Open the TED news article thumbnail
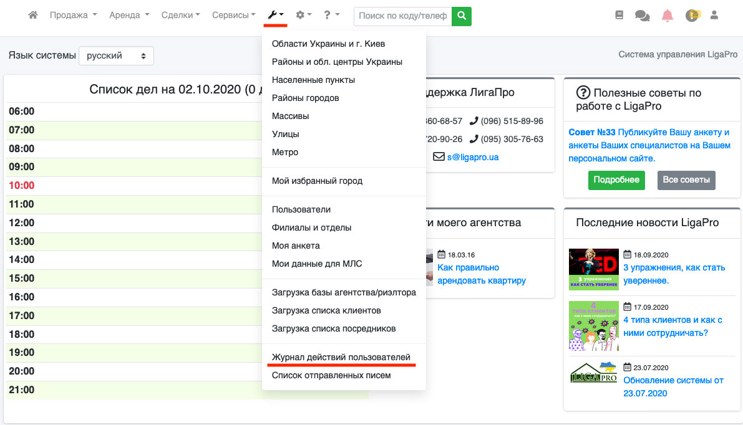The image size is (743, 425). click(x=593, y=269)
